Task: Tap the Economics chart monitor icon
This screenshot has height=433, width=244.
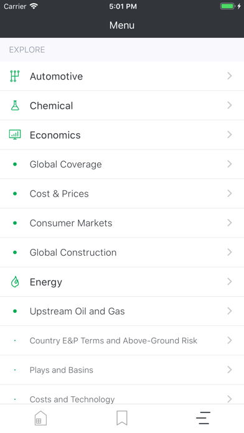Action: (15, 135)
